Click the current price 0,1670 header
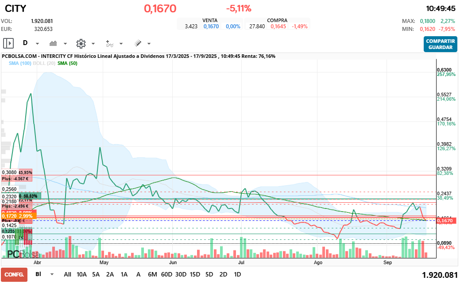 tap(160, 8)
